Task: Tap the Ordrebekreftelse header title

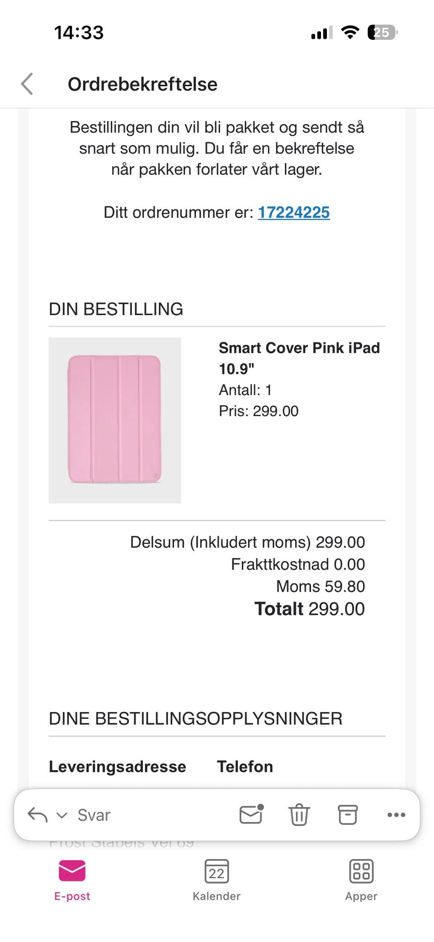Action: tap(142, 84)
